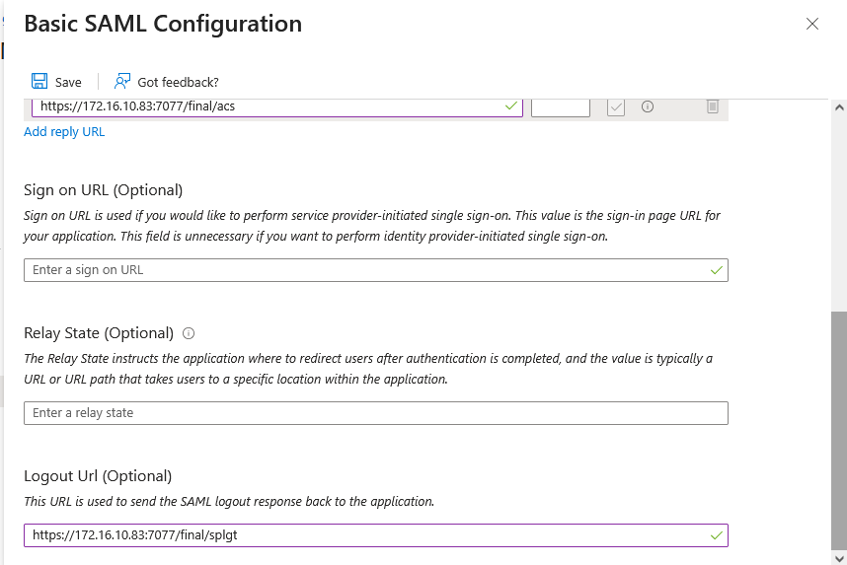Viewport: 847px width, 565px height.
Task: Click the Relay State input field
Action: (375, 413)
